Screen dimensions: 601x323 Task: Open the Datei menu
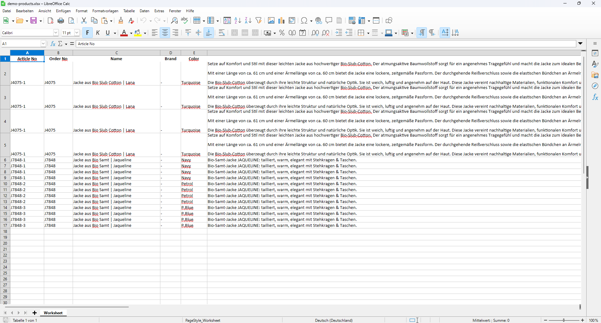[x=7, y=11]
